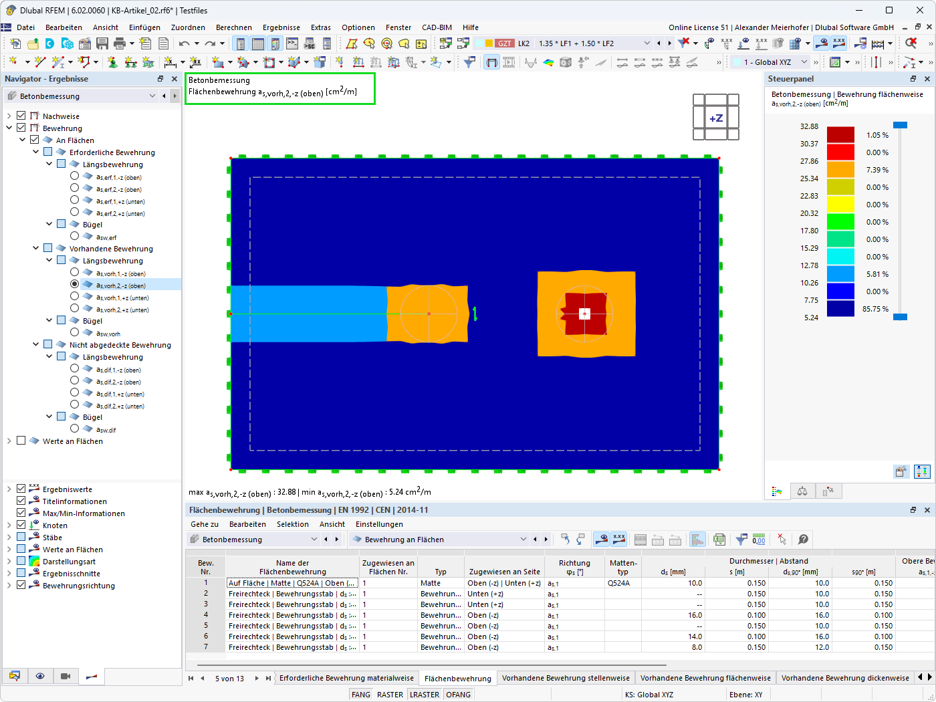This screenshot has width=936, height=702.
Task: Open the balance scale tab in Steuerpanel
Action: [x=802, y=491]
